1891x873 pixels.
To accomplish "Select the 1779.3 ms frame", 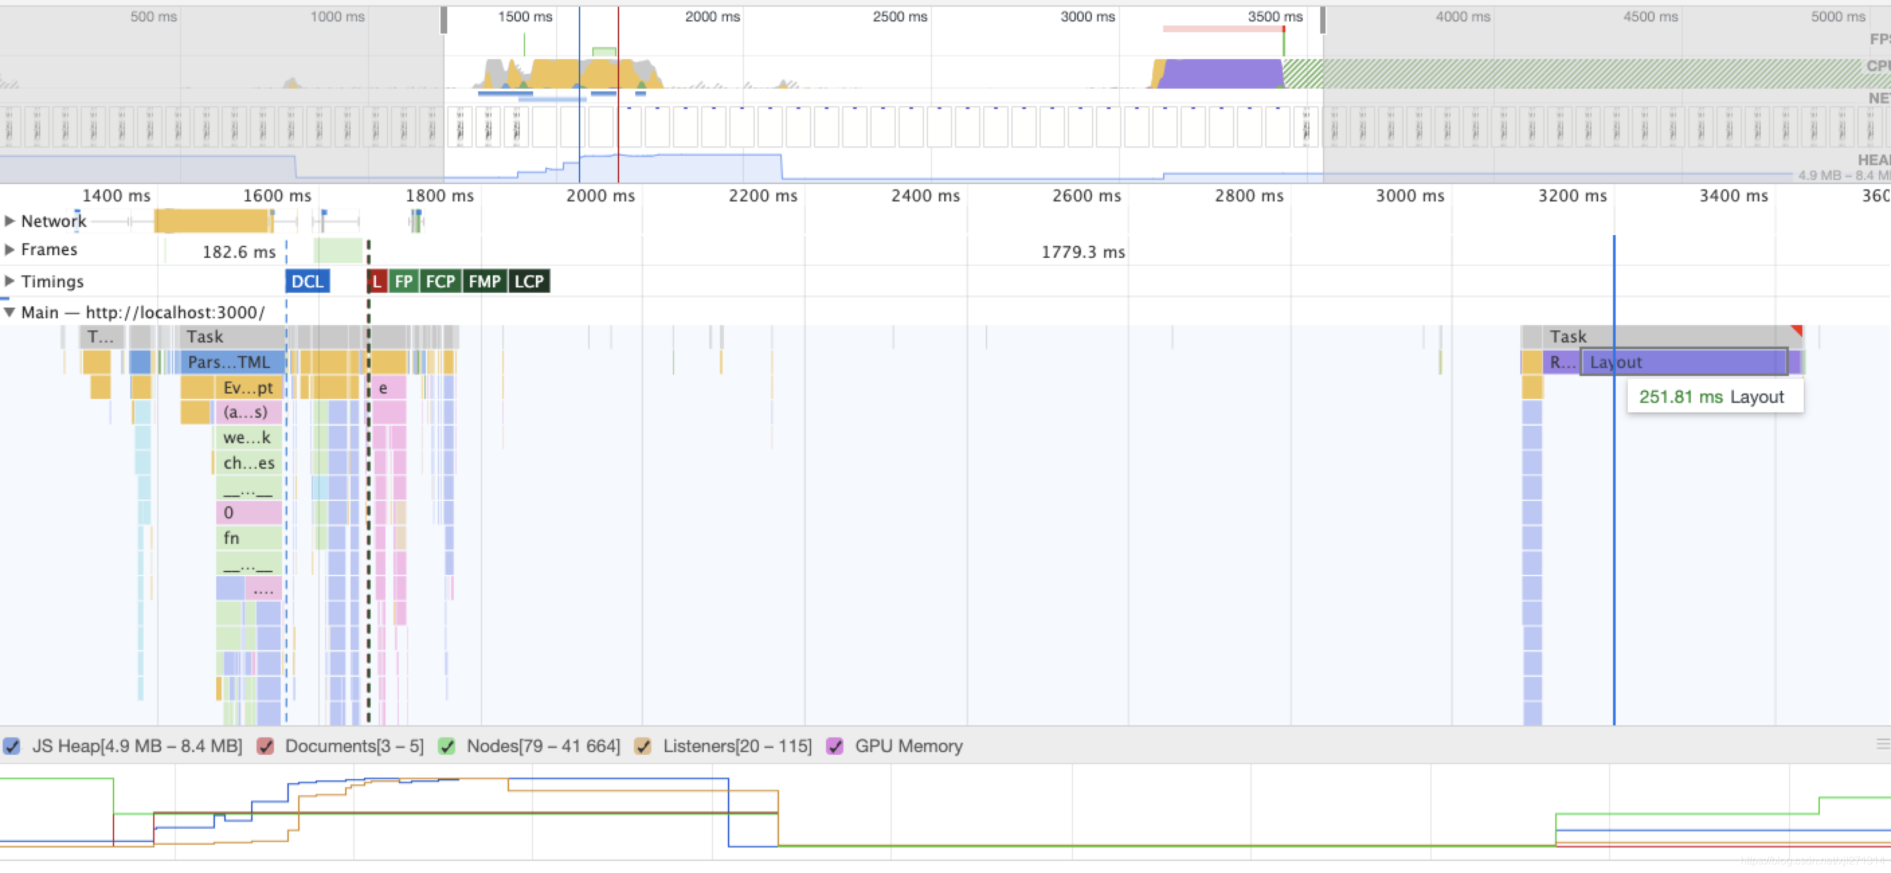I will 1082,252.
